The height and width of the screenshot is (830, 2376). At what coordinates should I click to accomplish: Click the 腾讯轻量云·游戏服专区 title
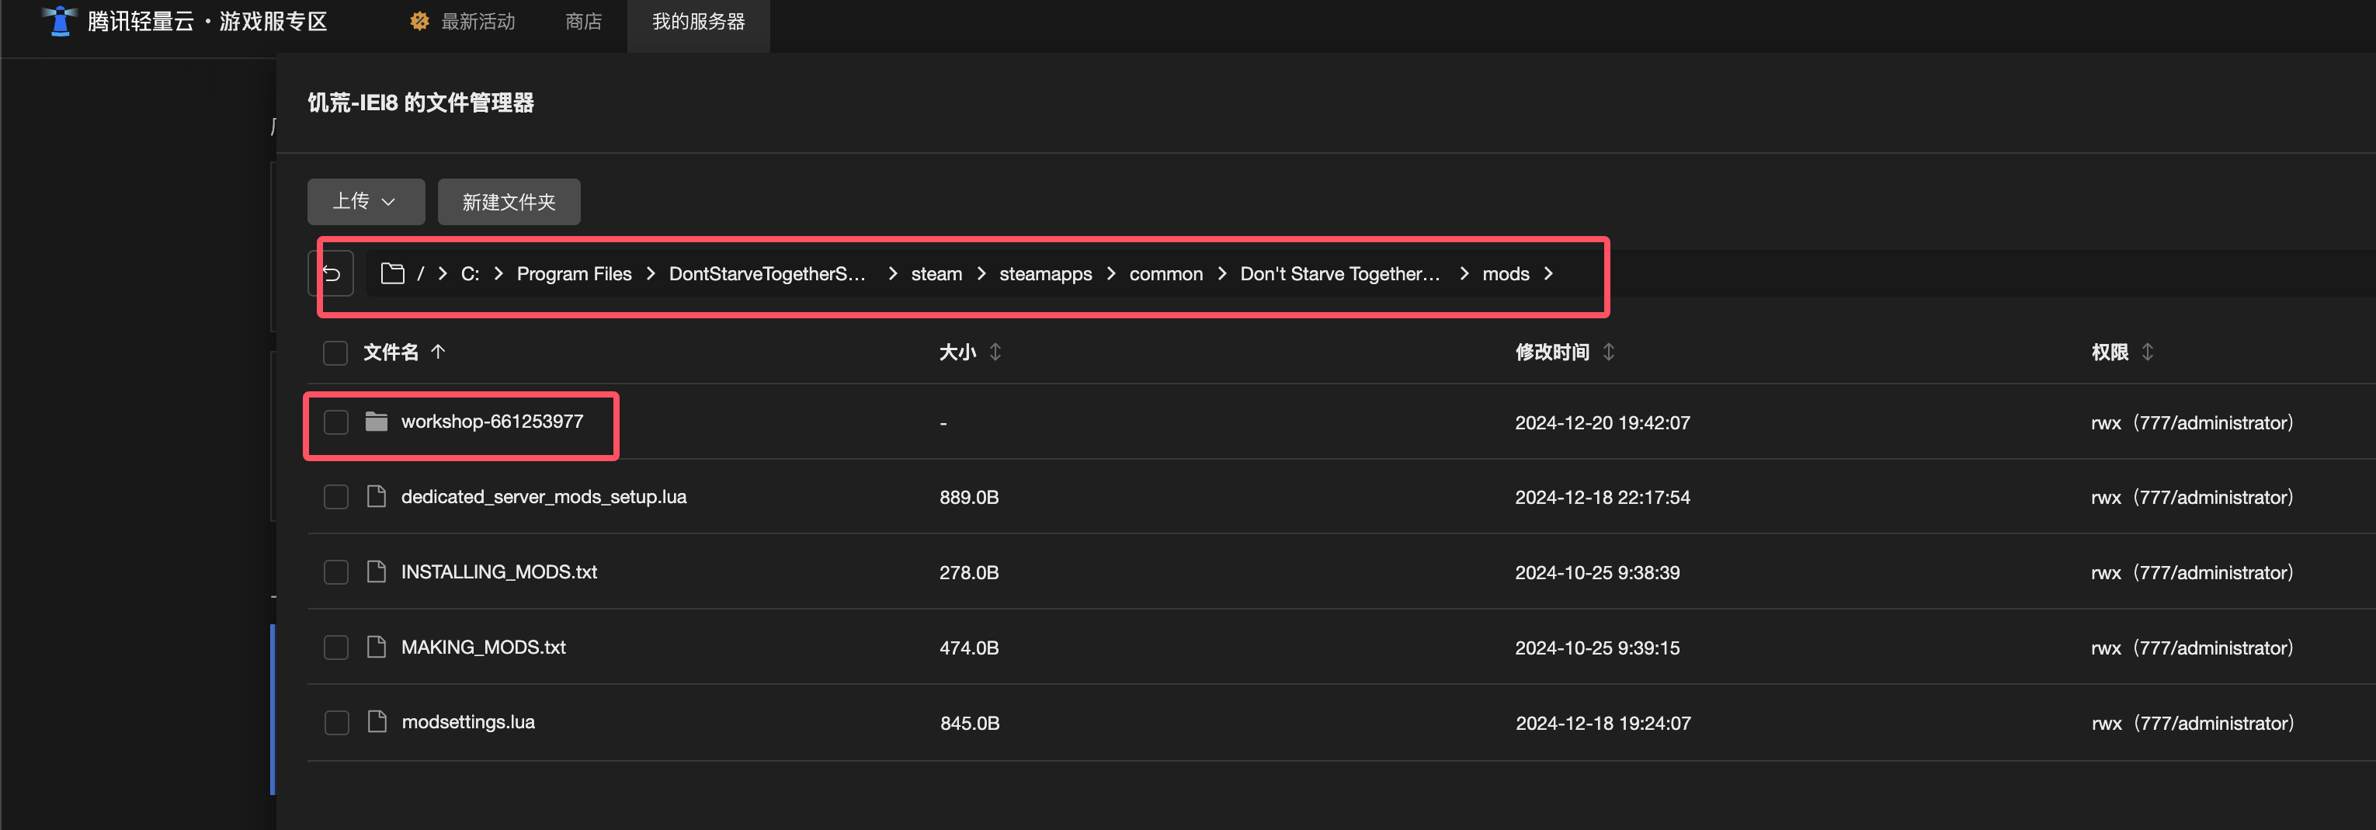pos(207,21)
